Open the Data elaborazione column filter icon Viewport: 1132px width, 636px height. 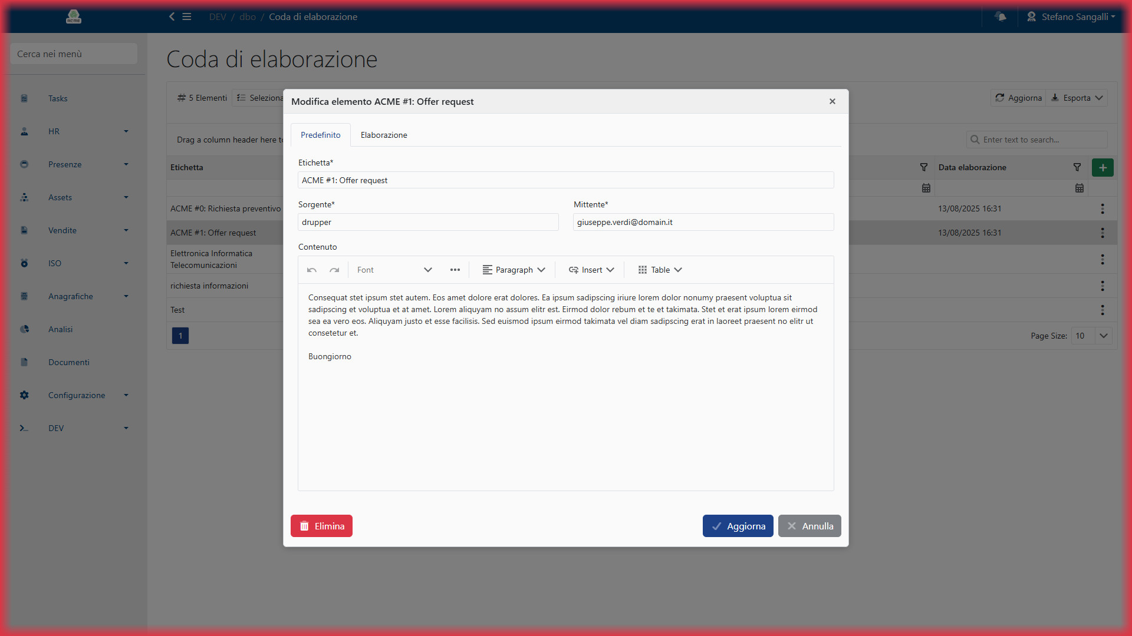(x=1077, y=167)
